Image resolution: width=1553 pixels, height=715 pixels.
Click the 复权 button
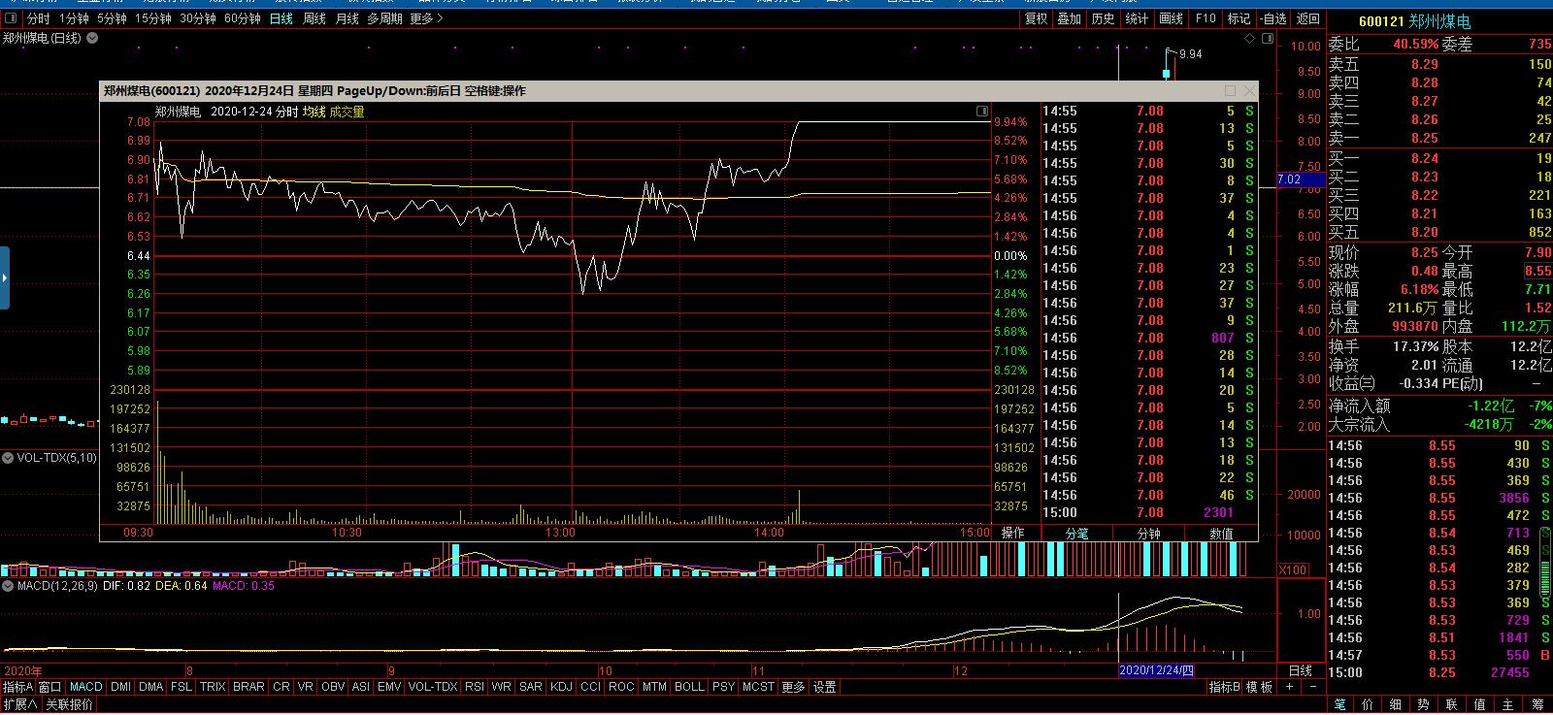pos(1036,18)
